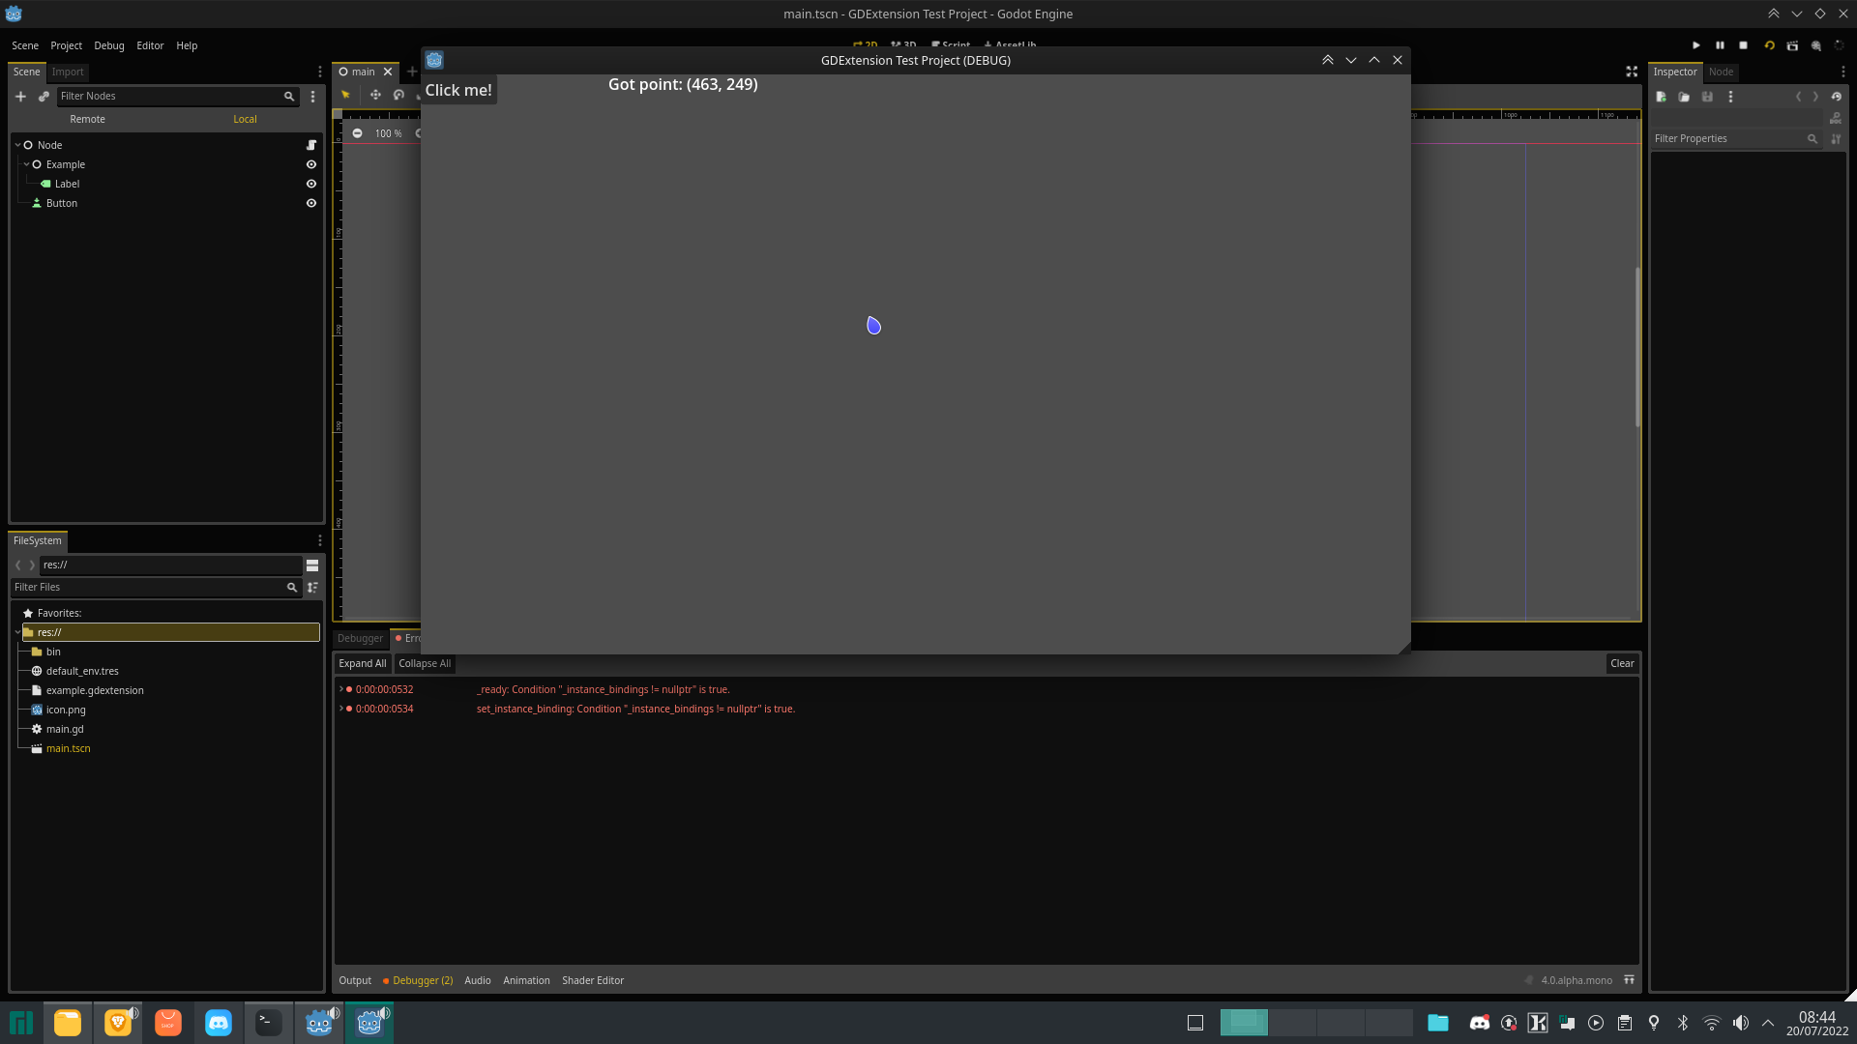This screenshot has height=1044, width=1857.
Task: Switch the scene tree to Remote view
Action: coord(87,119)
